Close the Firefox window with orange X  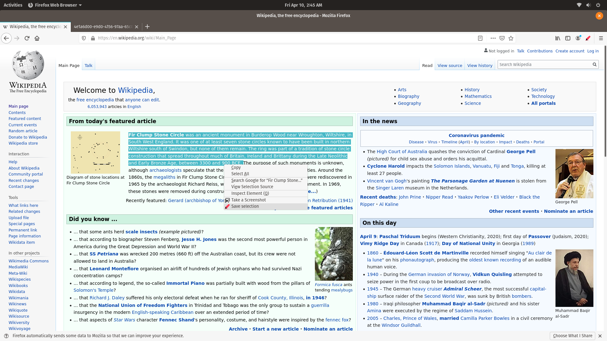point(599,15)
